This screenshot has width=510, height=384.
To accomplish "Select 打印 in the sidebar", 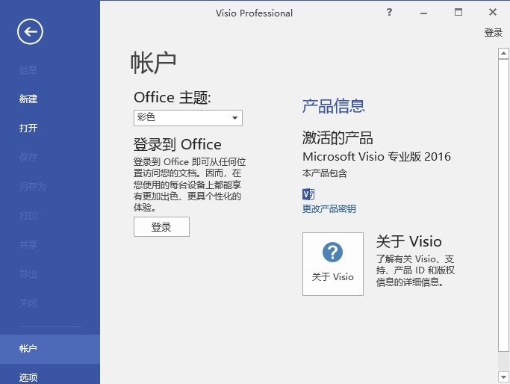I will [28, 215].
